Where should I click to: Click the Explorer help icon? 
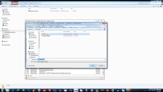click(x=161, y=6)
